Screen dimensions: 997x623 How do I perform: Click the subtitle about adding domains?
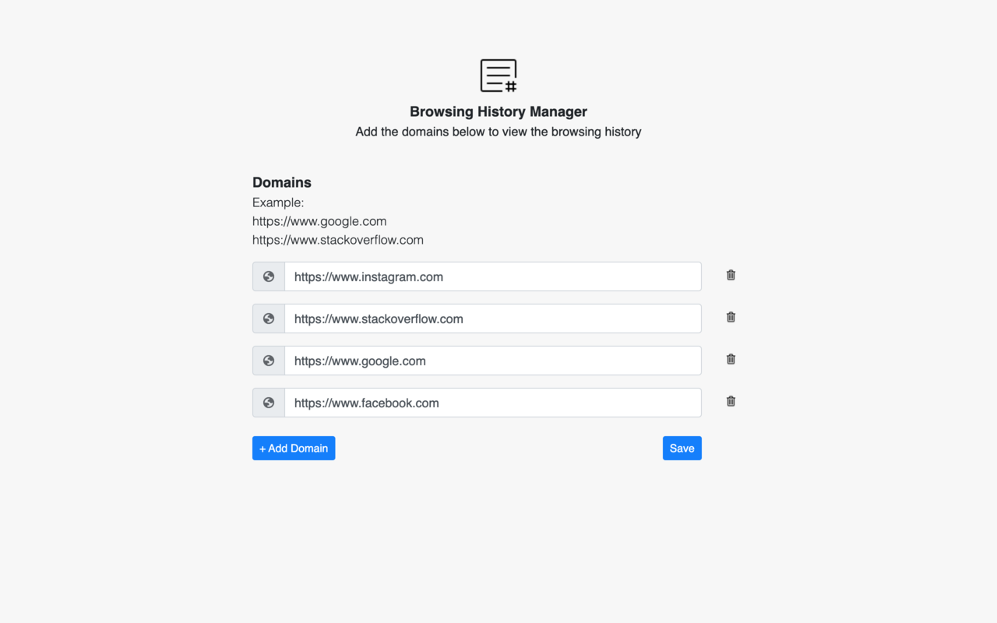click(498, 132)
